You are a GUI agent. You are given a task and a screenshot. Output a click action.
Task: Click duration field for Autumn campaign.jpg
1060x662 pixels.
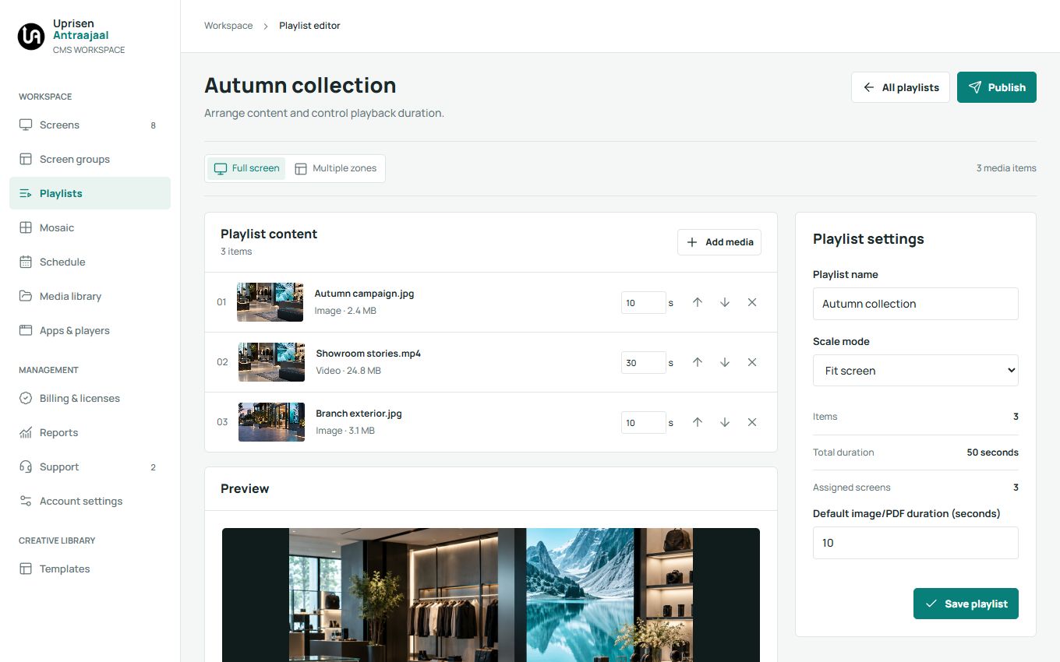coord(643,302)
